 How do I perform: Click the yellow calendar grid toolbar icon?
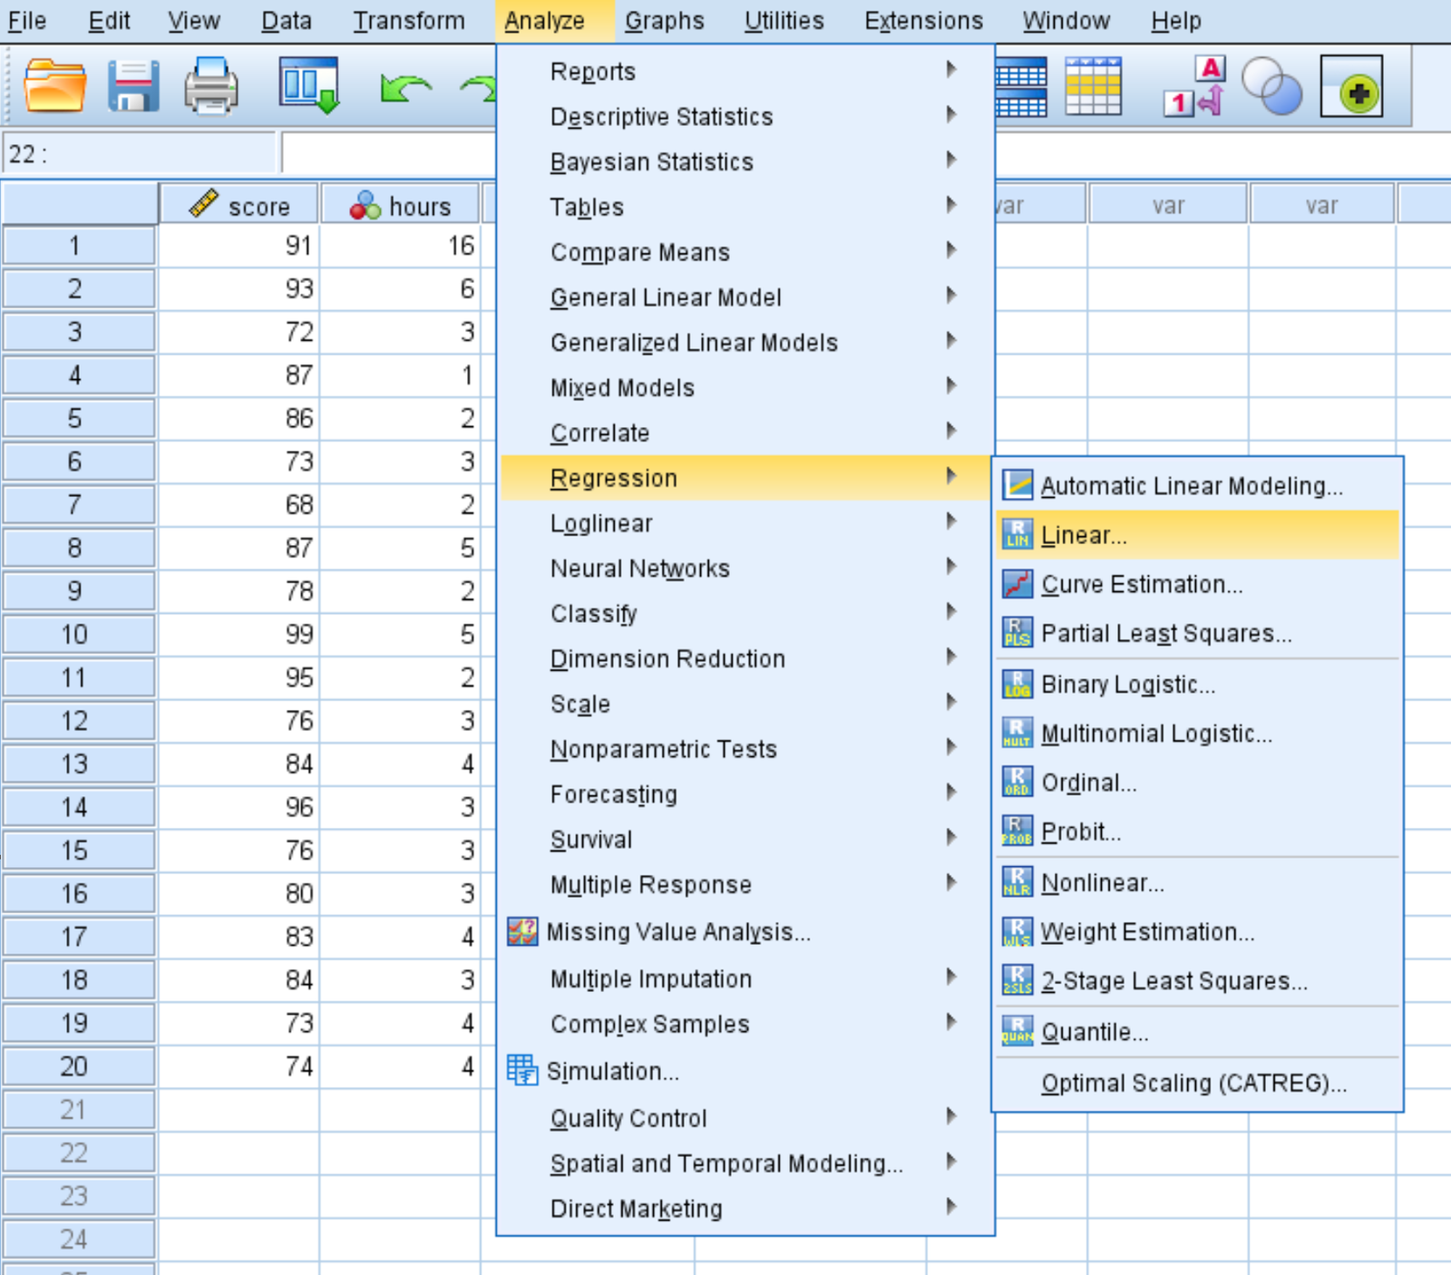click(x=1094, y=86)
